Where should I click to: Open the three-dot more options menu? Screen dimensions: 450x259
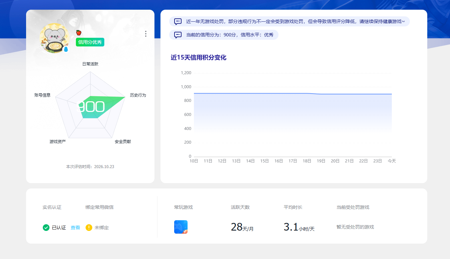coord(145,34)
